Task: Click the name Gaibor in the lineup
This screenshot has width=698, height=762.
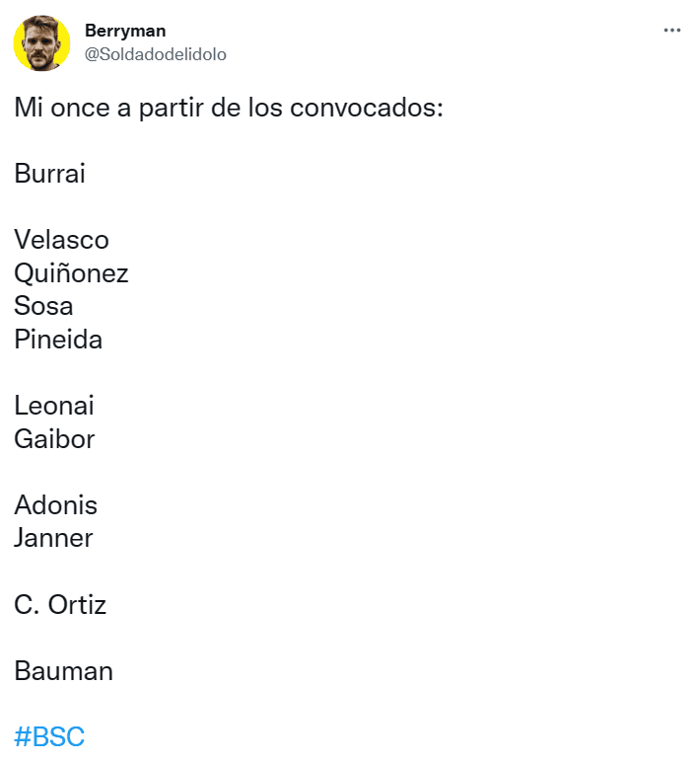Action: (54, 438)
